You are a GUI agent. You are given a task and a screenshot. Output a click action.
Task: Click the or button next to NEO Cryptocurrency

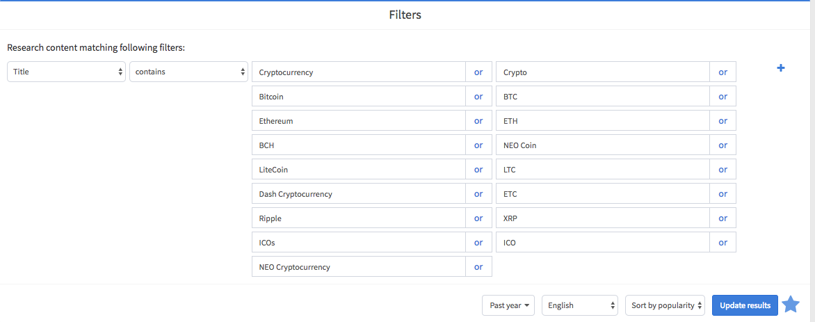pos(478,267)
